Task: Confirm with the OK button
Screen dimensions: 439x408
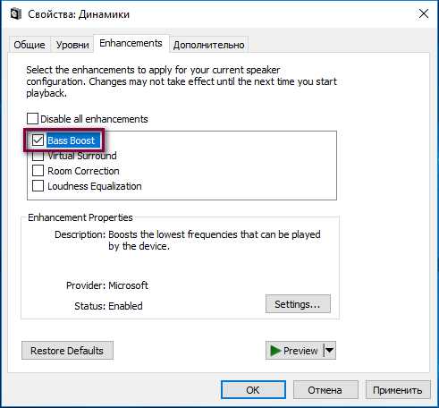Action: tap(253, 390)
